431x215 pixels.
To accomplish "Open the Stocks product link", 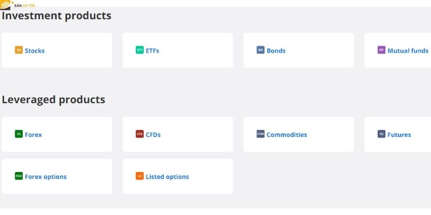I will point(34,51).
